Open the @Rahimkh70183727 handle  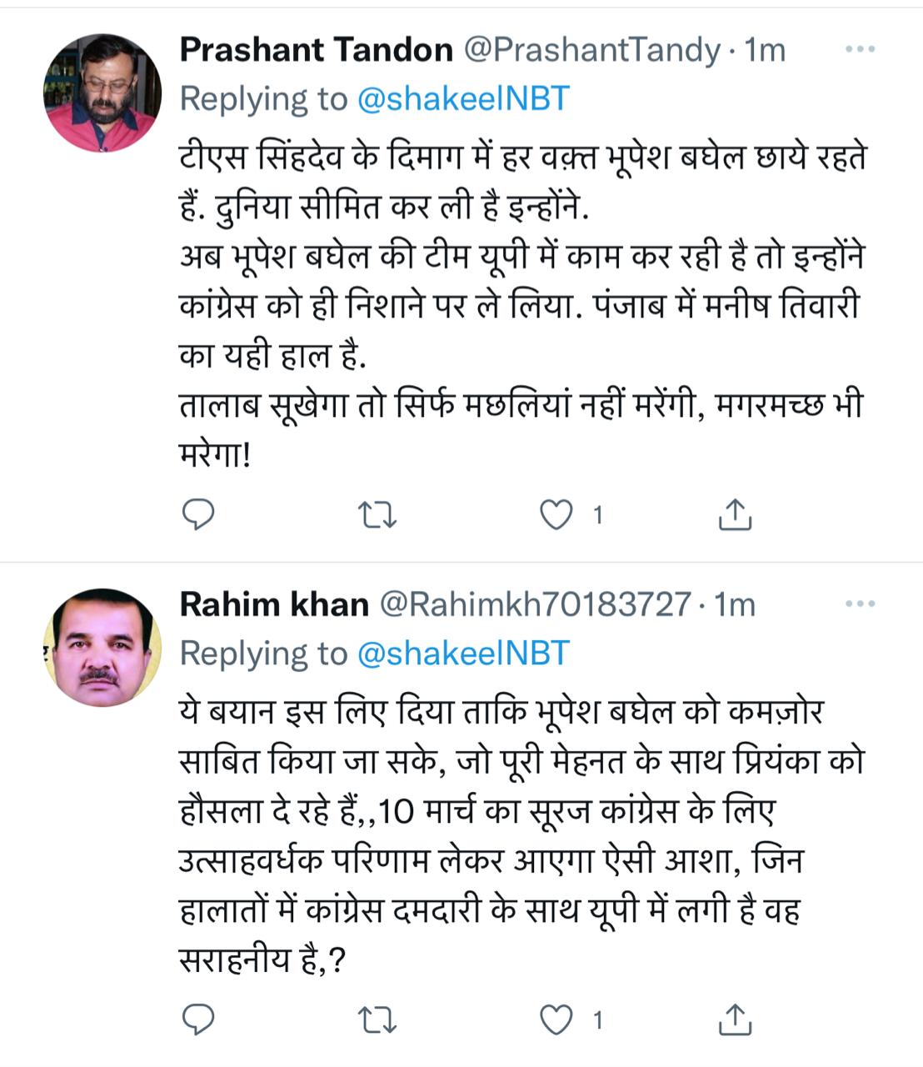(535, 604)
